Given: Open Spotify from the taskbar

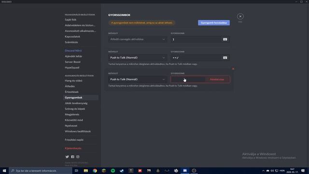Looking at the screenshot, I should [x=113, y=171].
